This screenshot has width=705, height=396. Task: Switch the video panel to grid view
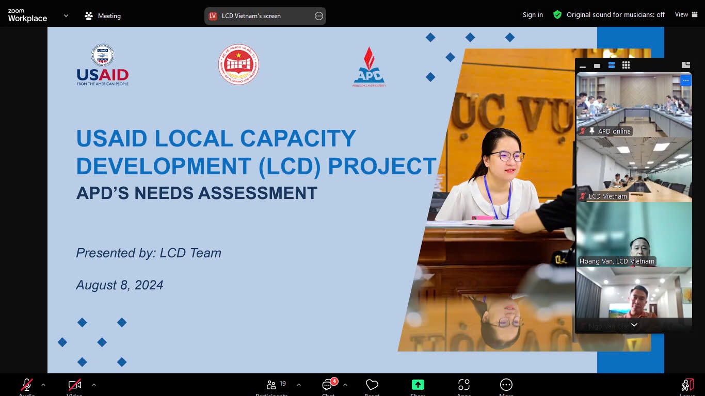pyautogui.click(x=626, y=65)
